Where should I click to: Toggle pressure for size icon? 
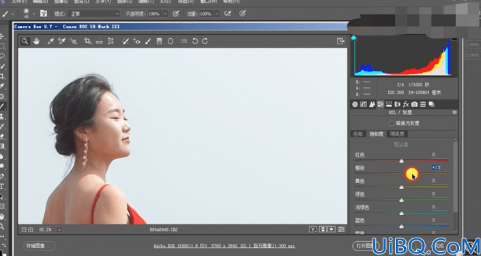[243, 14]
